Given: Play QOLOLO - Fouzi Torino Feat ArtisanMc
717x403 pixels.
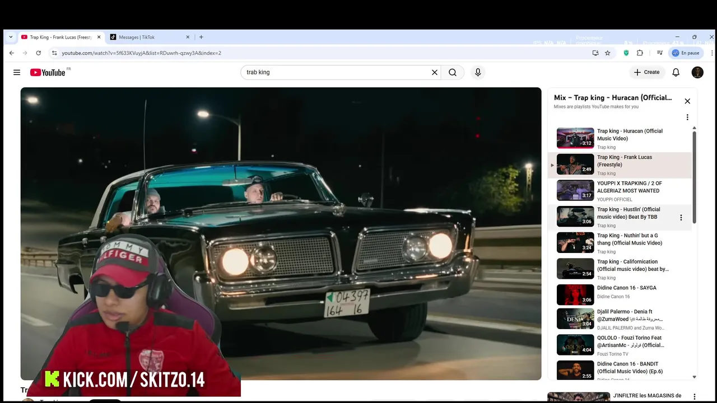Looking at the screenshot, I should pos(620,345).
